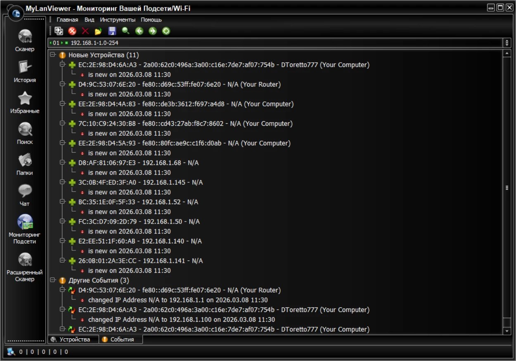Open the Инструменты menu
Screen dimensions: 516x361
[117, 20]
